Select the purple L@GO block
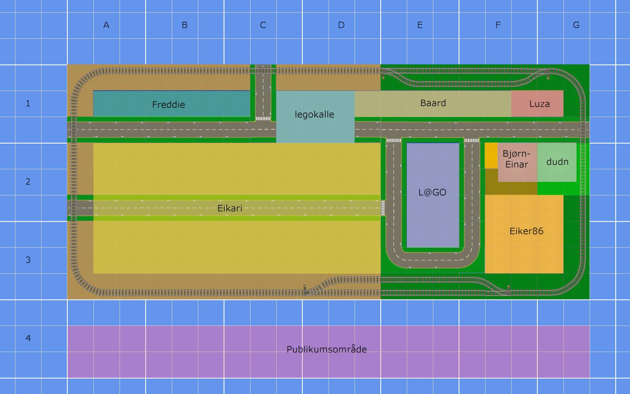630x394 pixels. [x=433, y=195]
